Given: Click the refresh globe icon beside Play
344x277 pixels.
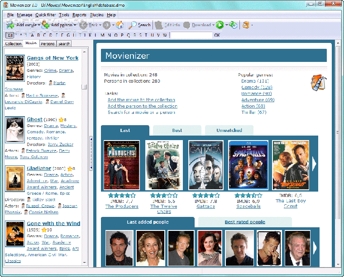Looking at the screenshot, I should (x=233, y=25).
